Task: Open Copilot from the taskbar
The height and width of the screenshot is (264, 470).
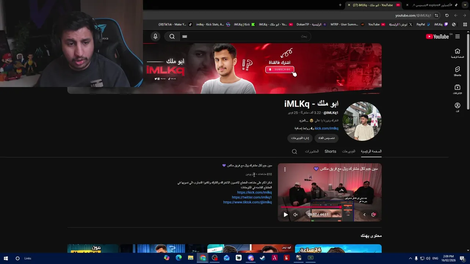Action: (x=167, y=258)
